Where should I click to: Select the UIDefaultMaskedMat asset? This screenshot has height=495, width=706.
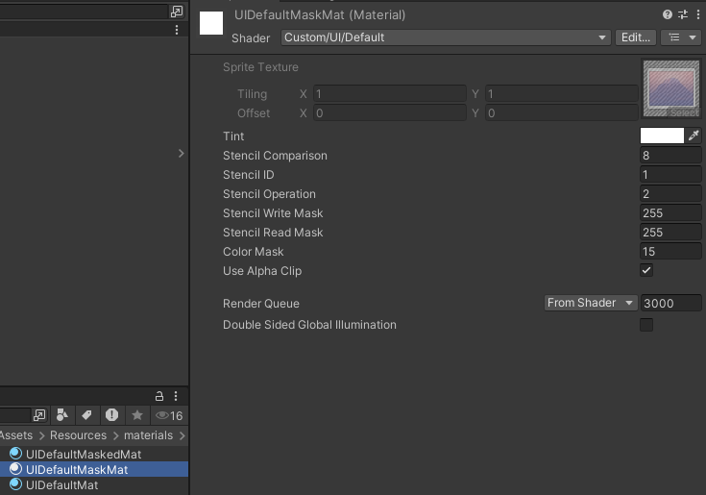coord(83,454)
